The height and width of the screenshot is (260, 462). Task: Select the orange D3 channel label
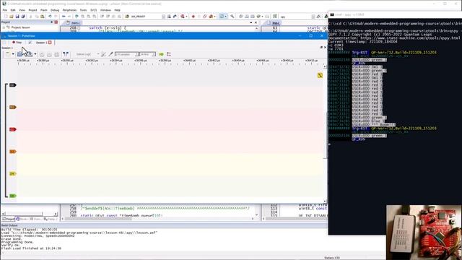click(x=13, y=152)
